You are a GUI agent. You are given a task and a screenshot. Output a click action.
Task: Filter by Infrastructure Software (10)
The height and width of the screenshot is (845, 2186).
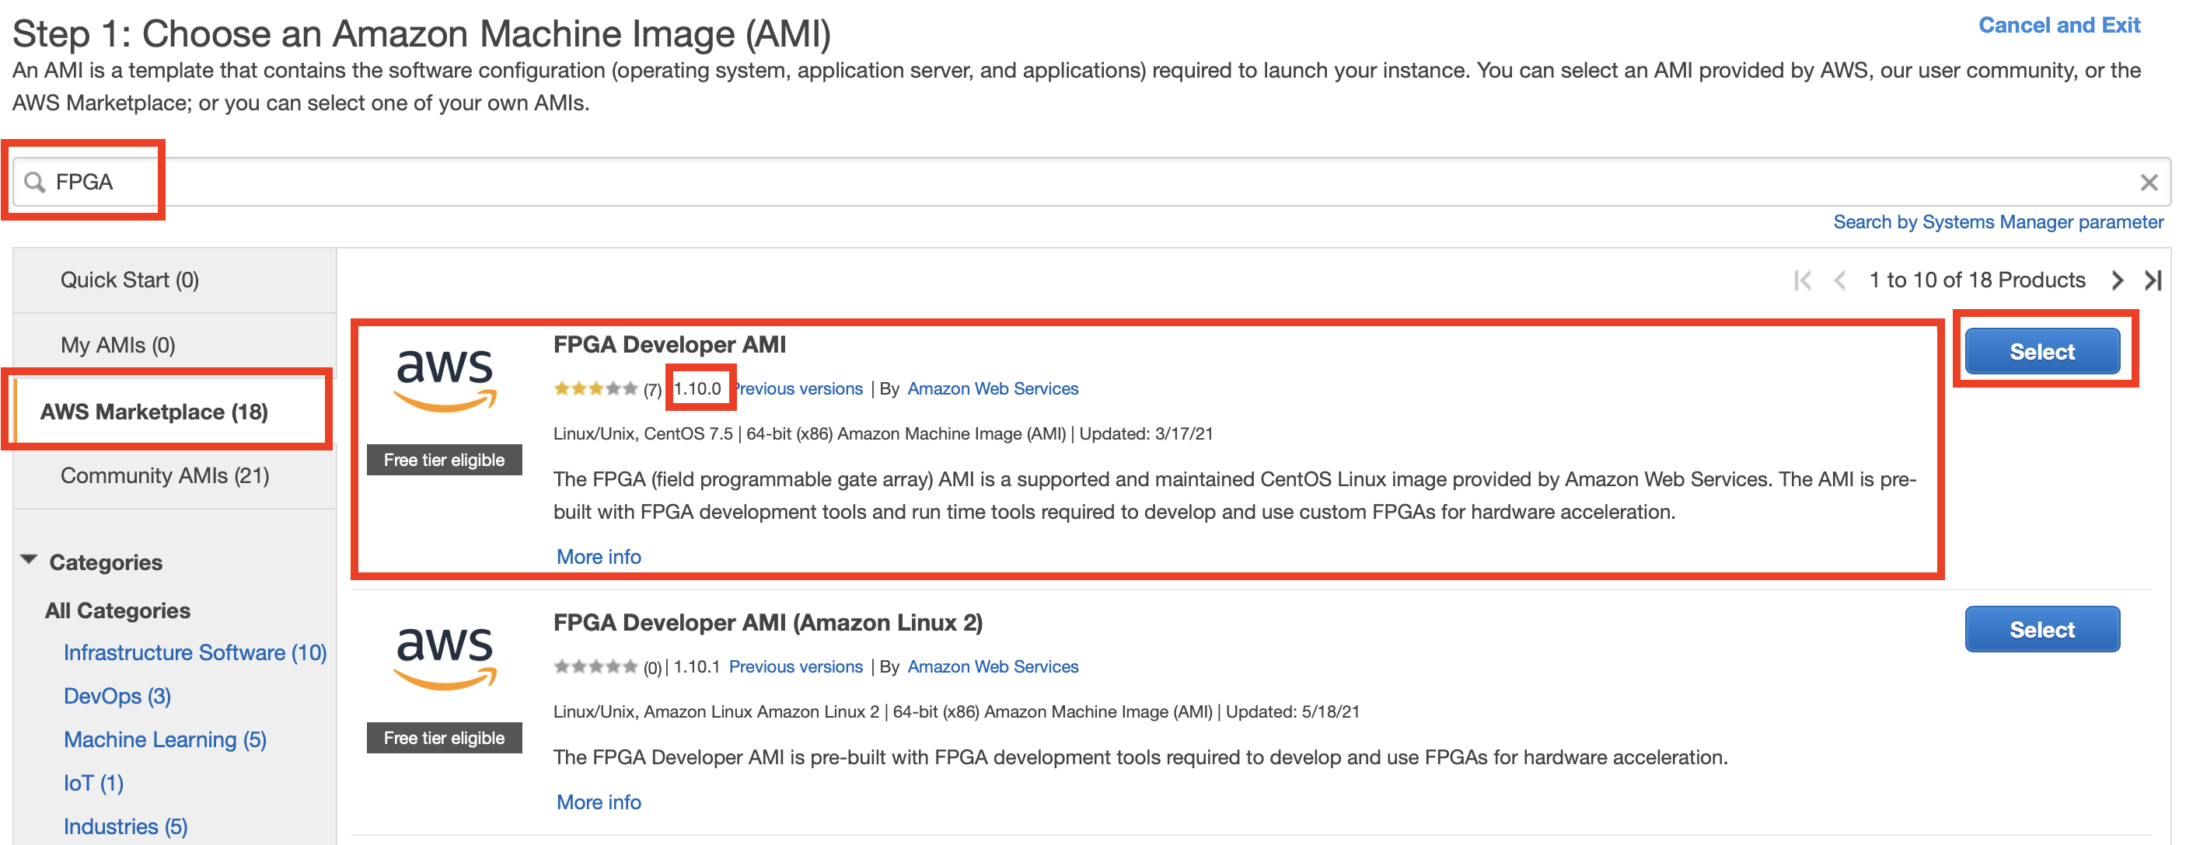(195, 652)
